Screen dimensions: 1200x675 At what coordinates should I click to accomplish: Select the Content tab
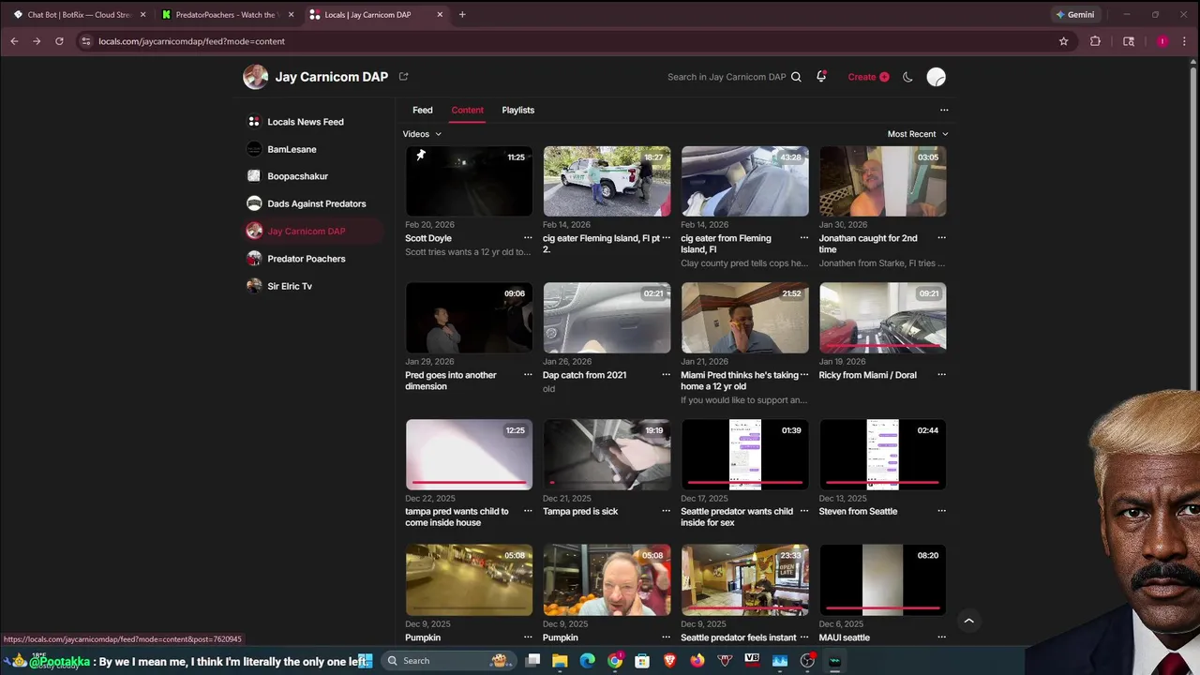coord(468,110)
